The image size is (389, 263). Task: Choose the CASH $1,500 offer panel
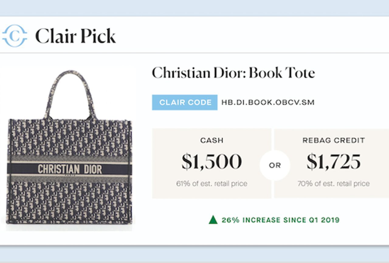point(212,163)
